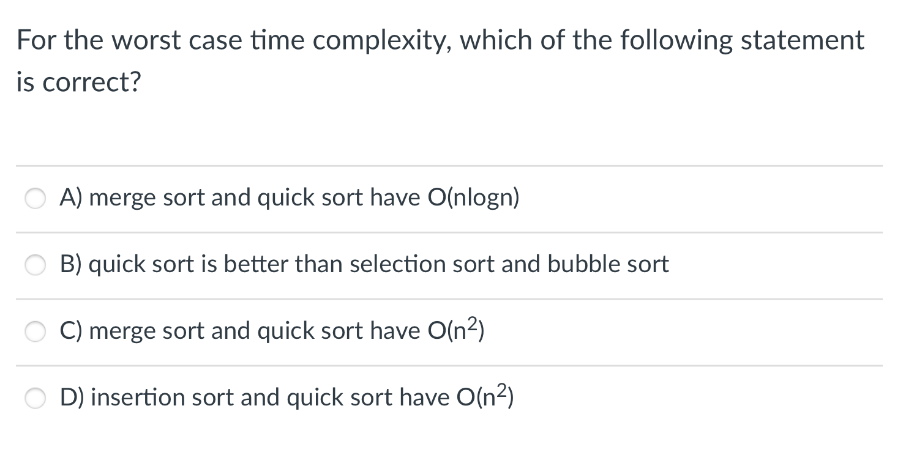
Task: Click the 'is correct?' question line
Action: [78, 83]
